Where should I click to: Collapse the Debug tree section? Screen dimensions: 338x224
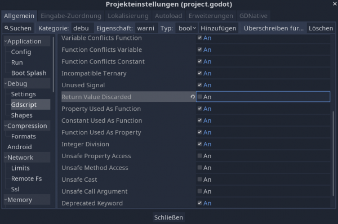(6, 83)
